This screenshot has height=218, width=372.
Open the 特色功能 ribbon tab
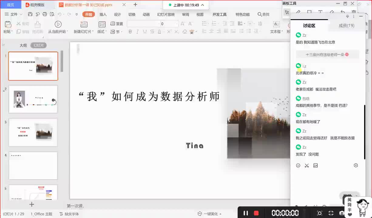[243, 14]
